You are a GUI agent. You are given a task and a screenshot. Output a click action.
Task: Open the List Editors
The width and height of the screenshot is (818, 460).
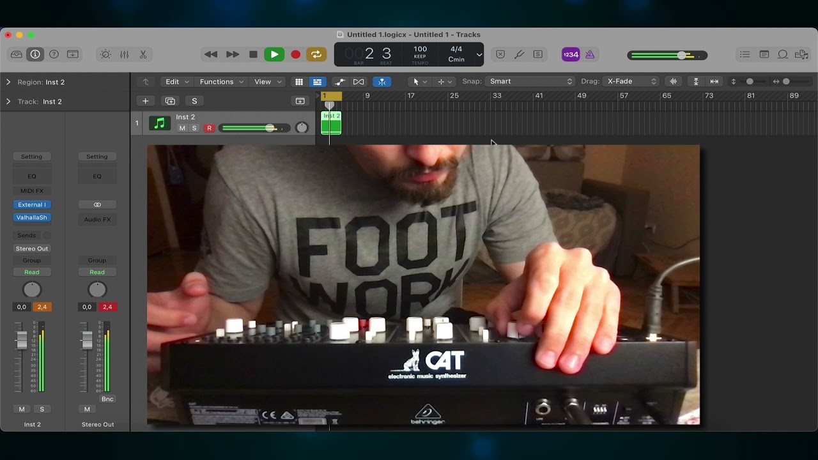745,54
